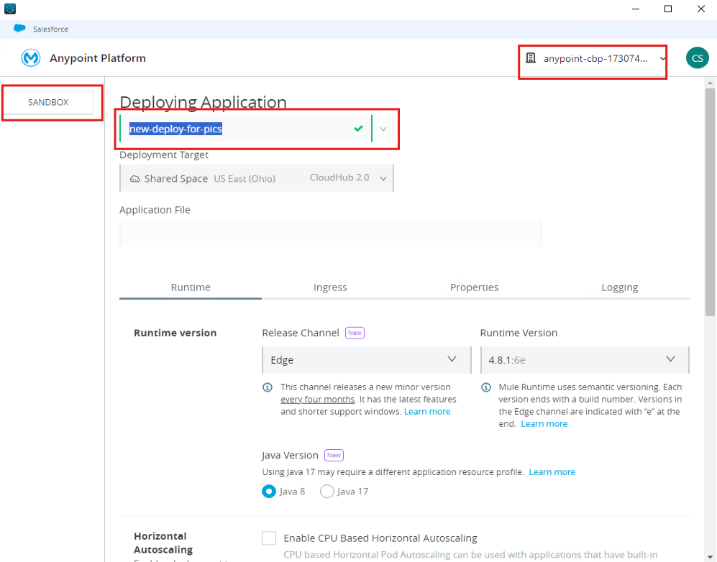Click the Salesforce cloud icon
This screenshot has width=717, height=562.
click(x=19, y=28)
